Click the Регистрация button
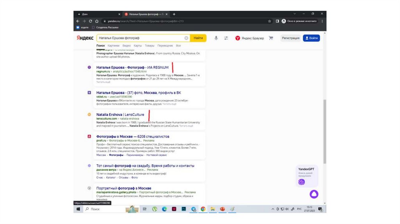Screen dimensions: 400x224 point(291,38)
